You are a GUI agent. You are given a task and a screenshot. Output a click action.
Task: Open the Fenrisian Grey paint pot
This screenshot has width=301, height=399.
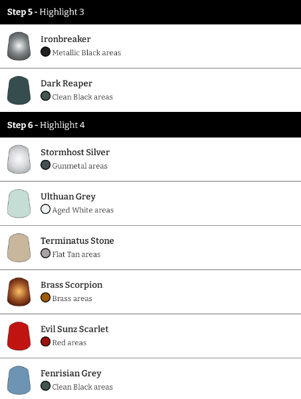tap(19, 380)
